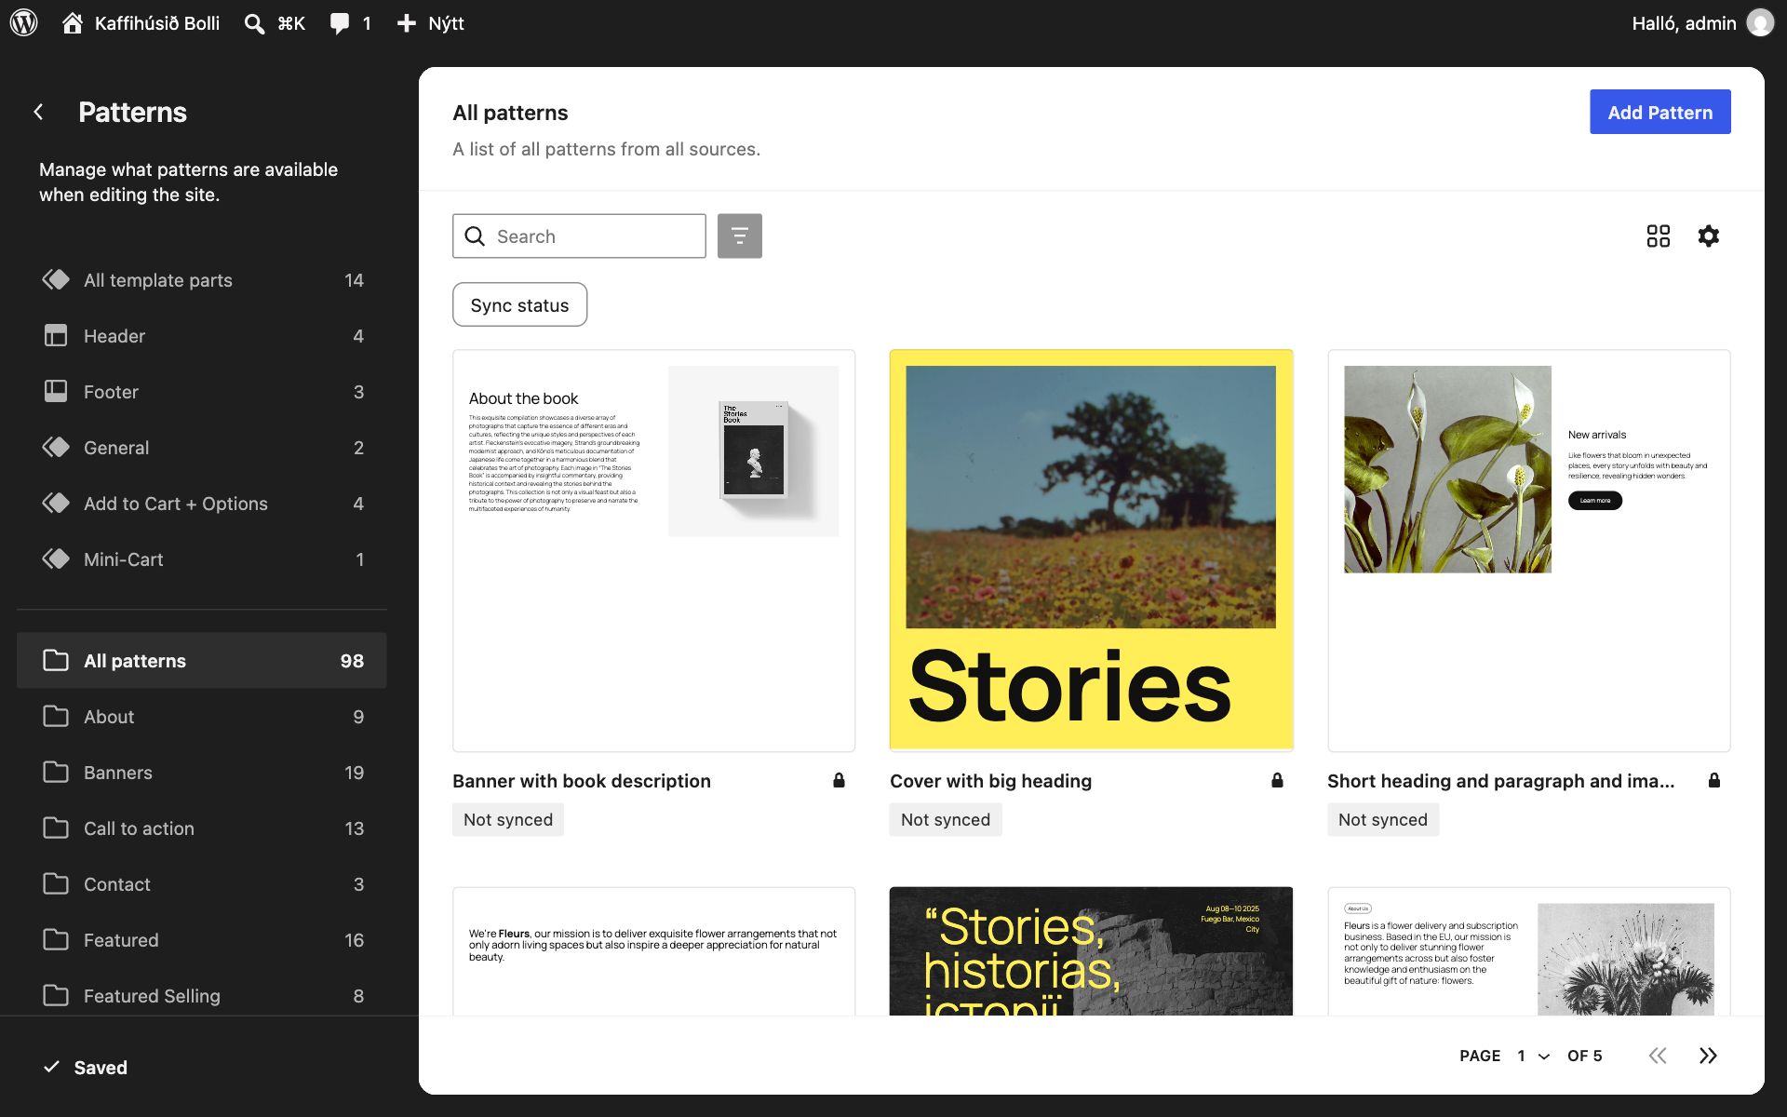The image size is (1787, 1117).
Task: Open the Sync status filter
Action: pyautogui.click(x=519, y=304)
